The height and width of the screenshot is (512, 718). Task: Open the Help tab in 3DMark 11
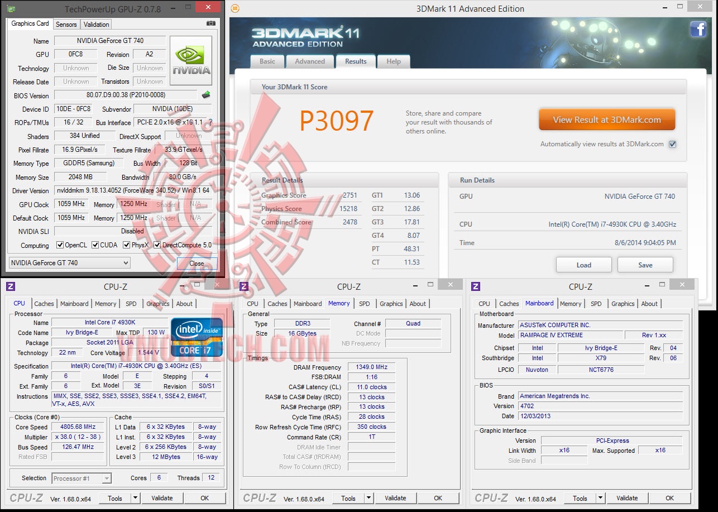[x=394, y=61]
